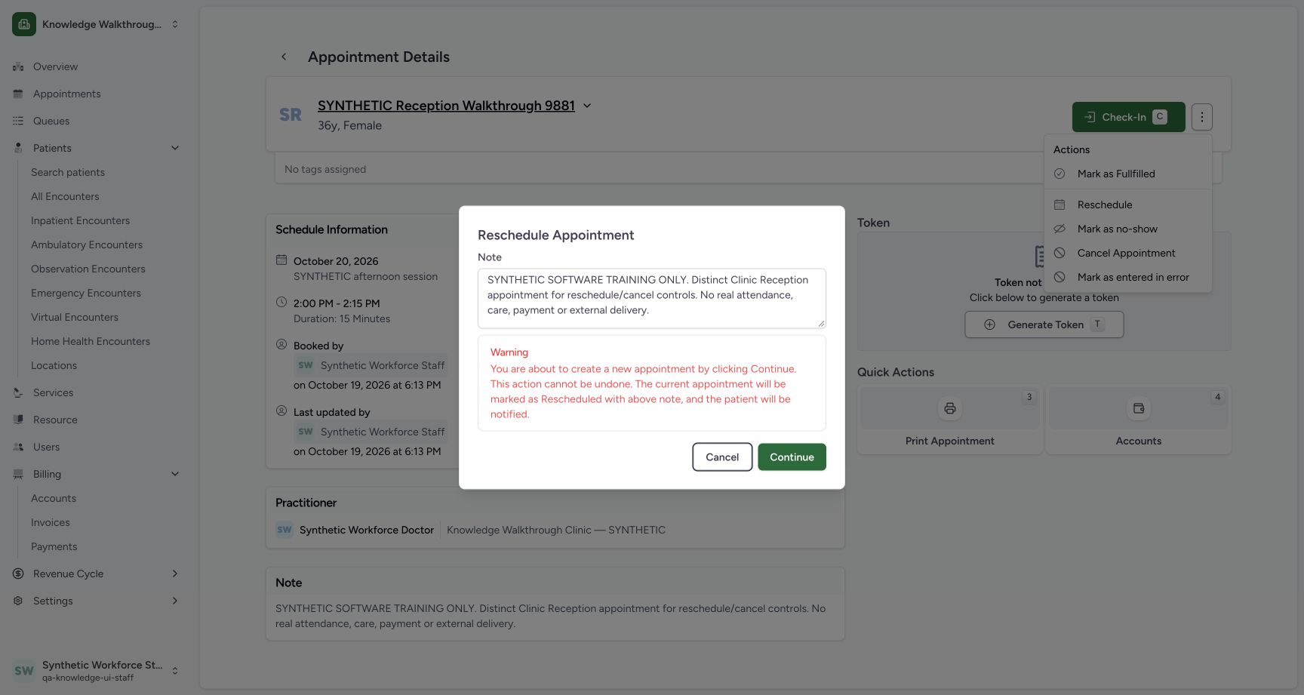
Task: Expand the Settings section chevron
Action: pos(175,601)
